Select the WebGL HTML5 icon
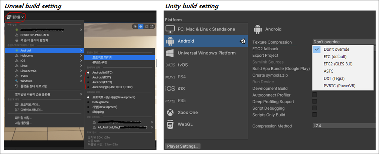This screenshot has width=379, height=154. tap(170, 124)
